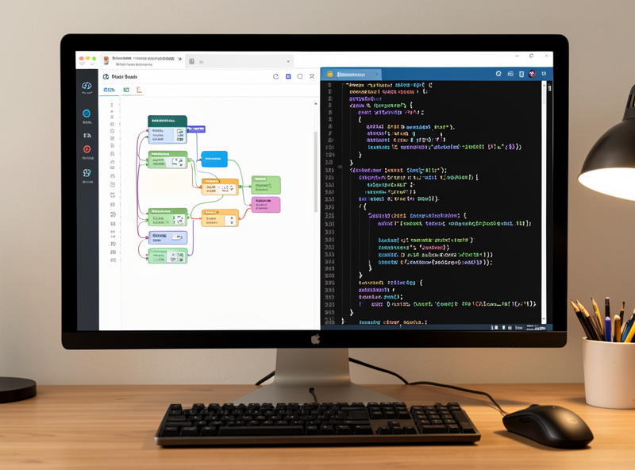Click the green macOS traffic-light button
This screenshot has width=635, height=470.
[x=94, y=60]
